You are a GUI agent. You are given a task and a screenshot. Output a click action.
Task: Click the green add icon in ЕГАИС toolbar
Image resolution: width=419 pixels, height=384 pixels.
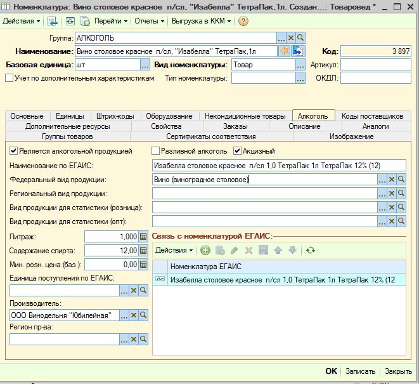tap(205, 251)
